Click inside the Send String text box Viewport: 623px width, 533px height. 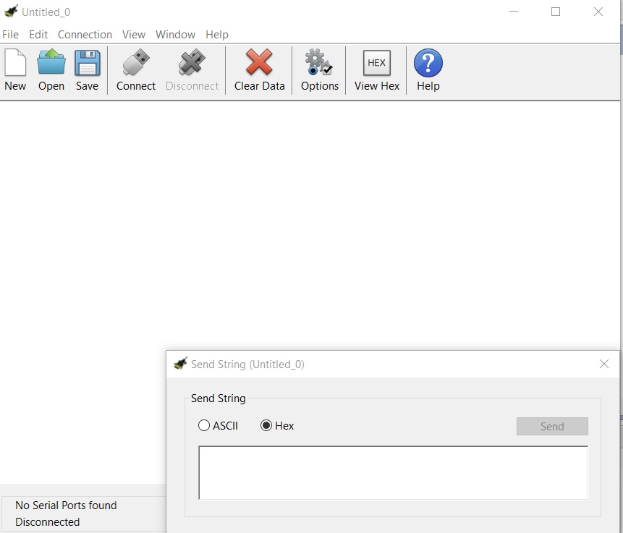click(393, 472)
